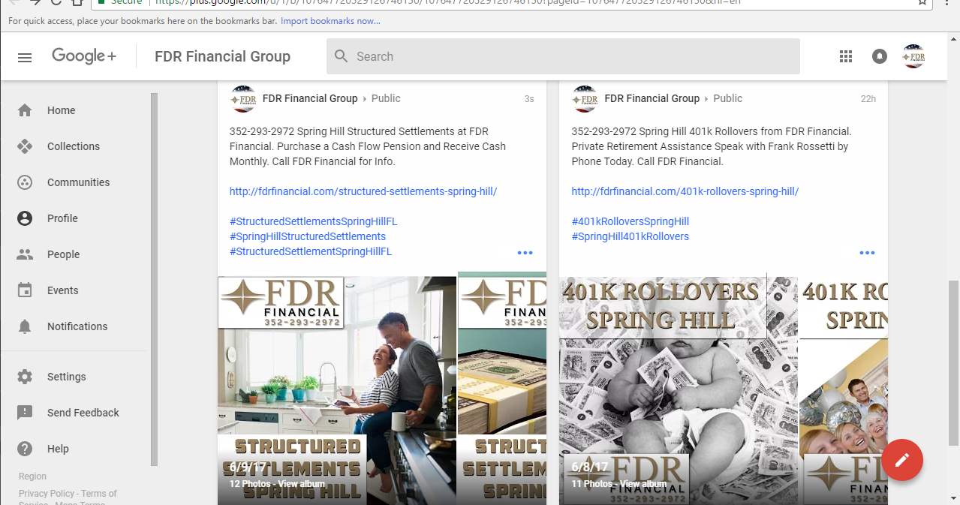Click the Communities sidebar icon
Image resolution: width=960 pixels, height=505 pixels.
pos(25,182)
